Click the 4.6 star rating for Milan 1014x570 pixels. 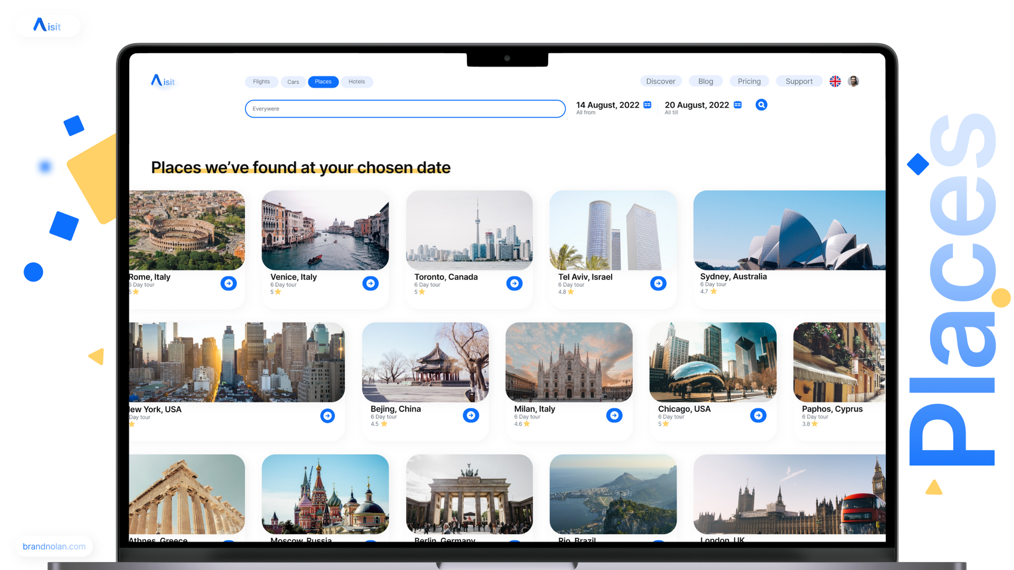[522, 424]
